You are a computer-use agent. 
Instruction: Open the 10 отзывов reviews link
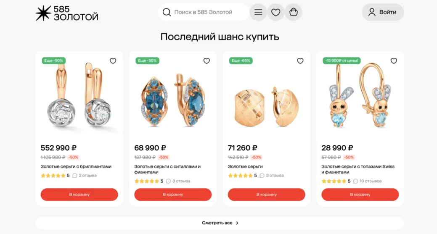click(371, 181)
